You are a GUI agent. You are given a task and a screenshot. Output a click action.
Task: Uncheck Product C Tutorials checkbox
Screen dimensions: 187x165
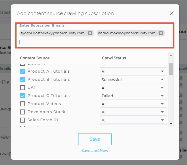point(23,96)
